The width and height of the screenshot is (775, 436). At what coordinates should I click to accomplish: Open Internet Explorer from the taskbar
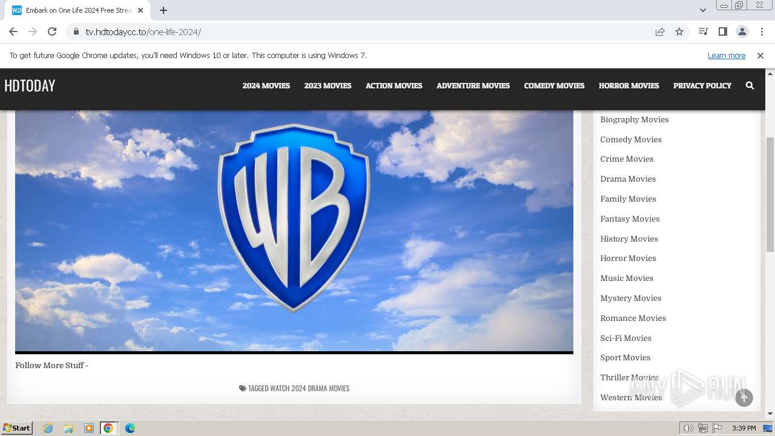[48, 428]
